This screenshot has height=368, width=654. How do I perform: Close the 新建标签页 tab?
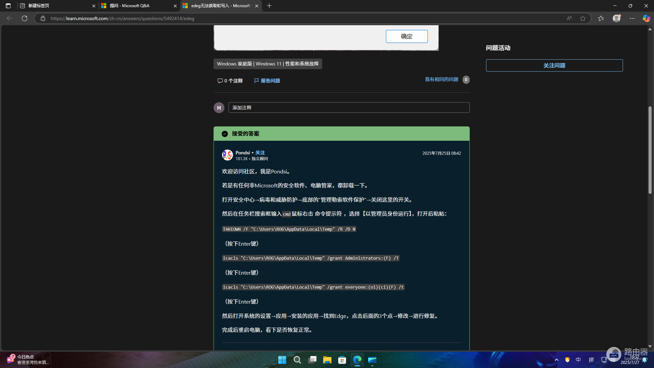click(94, 6)
